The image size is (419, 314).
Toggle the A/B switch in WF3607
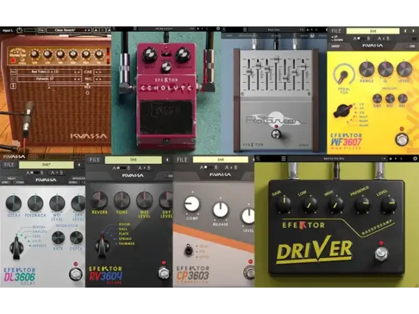362,38
